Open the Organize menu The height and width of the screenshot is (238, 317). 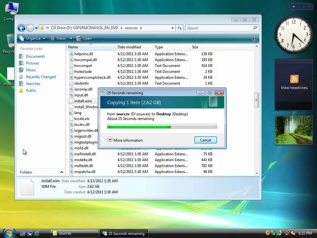[32, 38]
